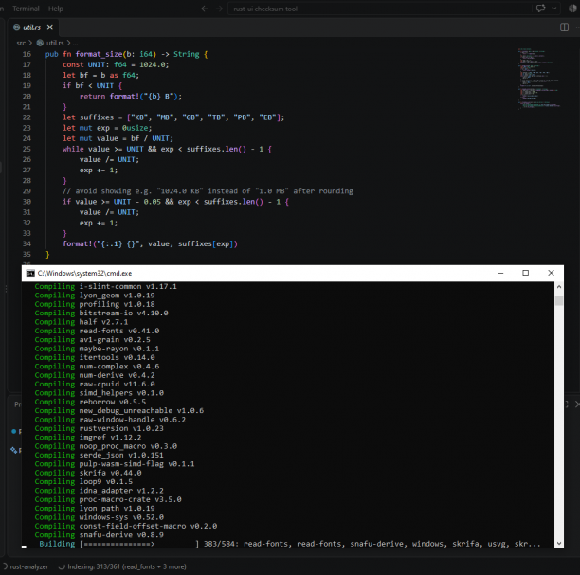Image resolution: width=580 pixels, height=575 pixels.
Task: Click the cmd.exe scrollbar down arrow
Action: click(559, 543)
